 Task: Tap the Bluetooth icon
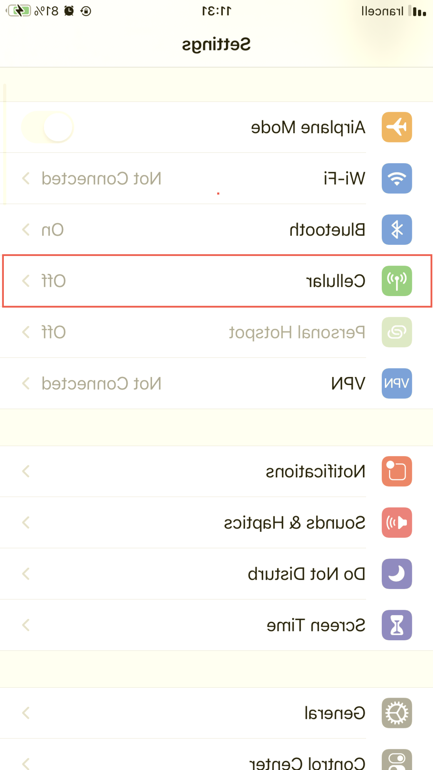[x=396, y=229]
